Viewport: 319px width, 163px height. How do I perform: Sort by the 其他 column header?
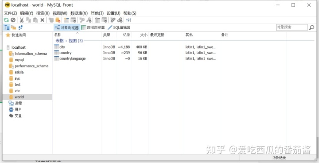(x=202, y=35)
